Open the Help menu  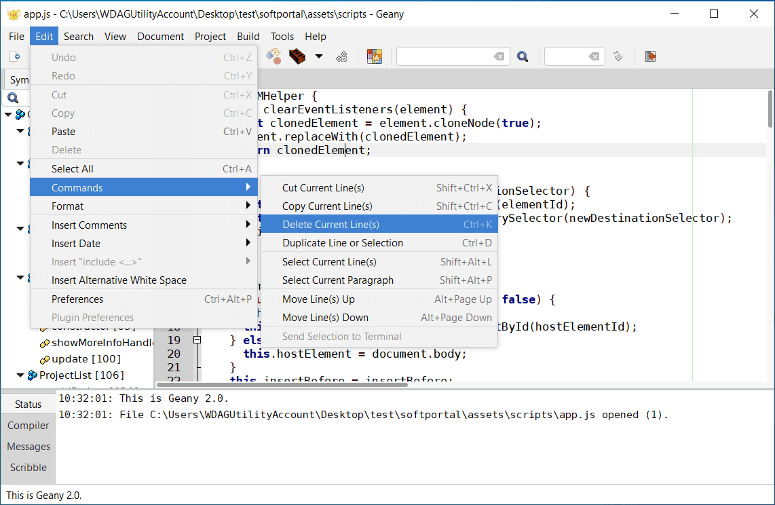point(316,37)
